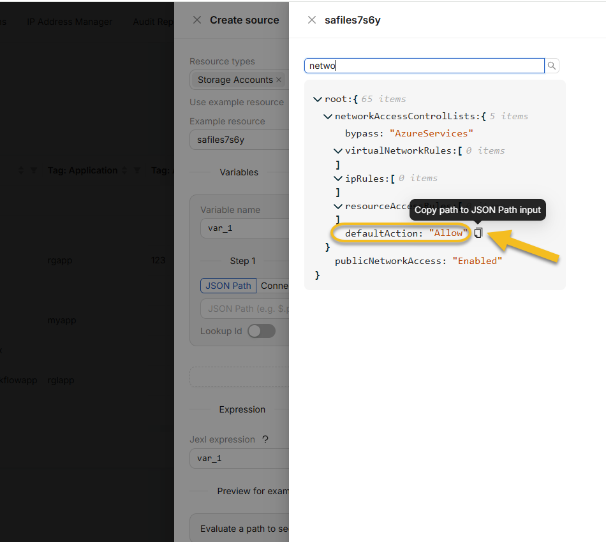
Task: Click the JSON Path input field
Action: point(245,309)
